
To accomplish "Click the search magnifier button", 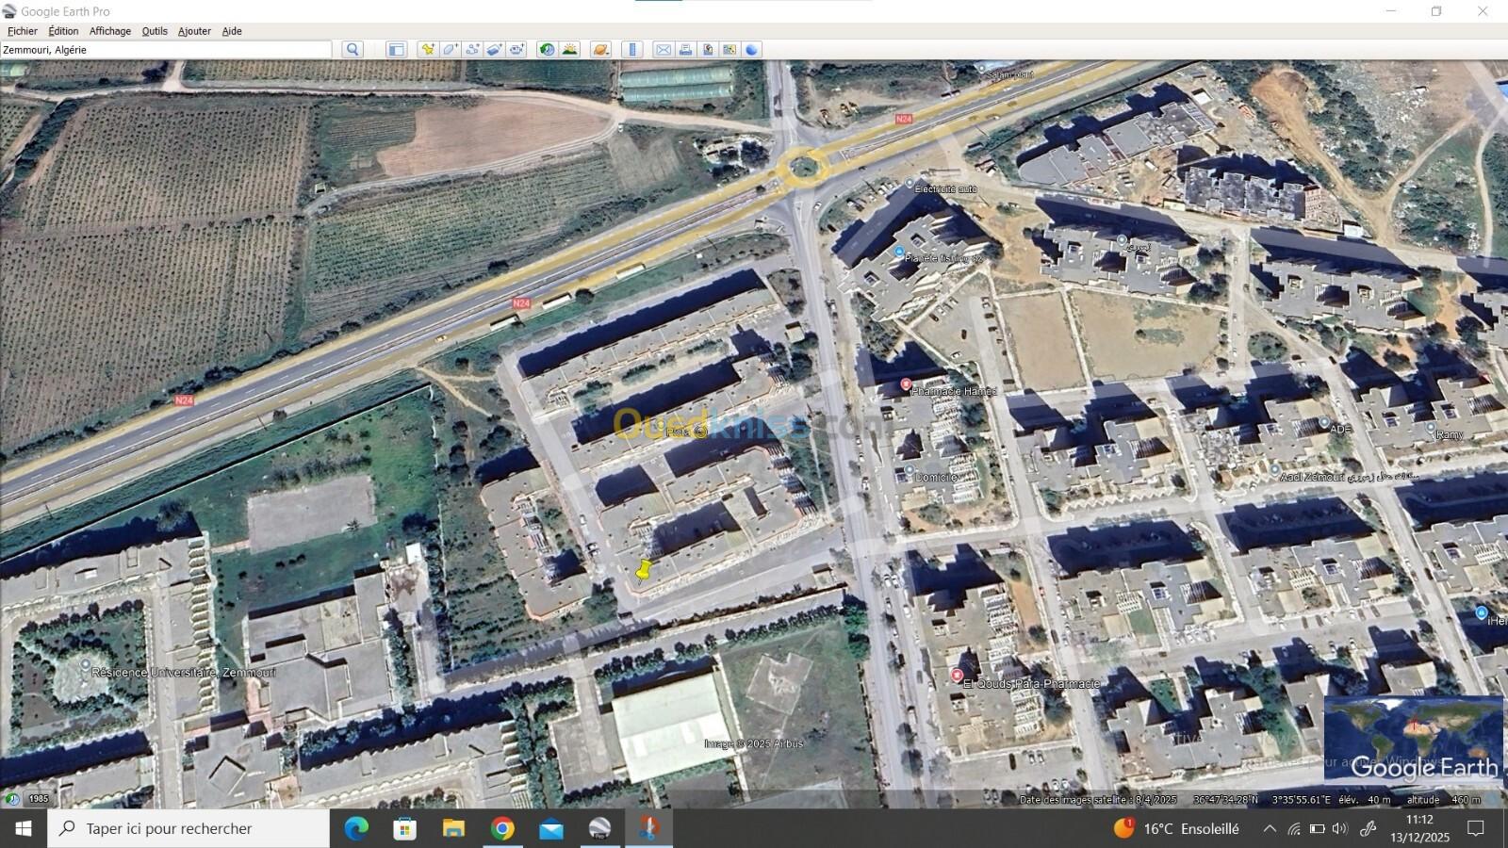I will coord(352,50).
